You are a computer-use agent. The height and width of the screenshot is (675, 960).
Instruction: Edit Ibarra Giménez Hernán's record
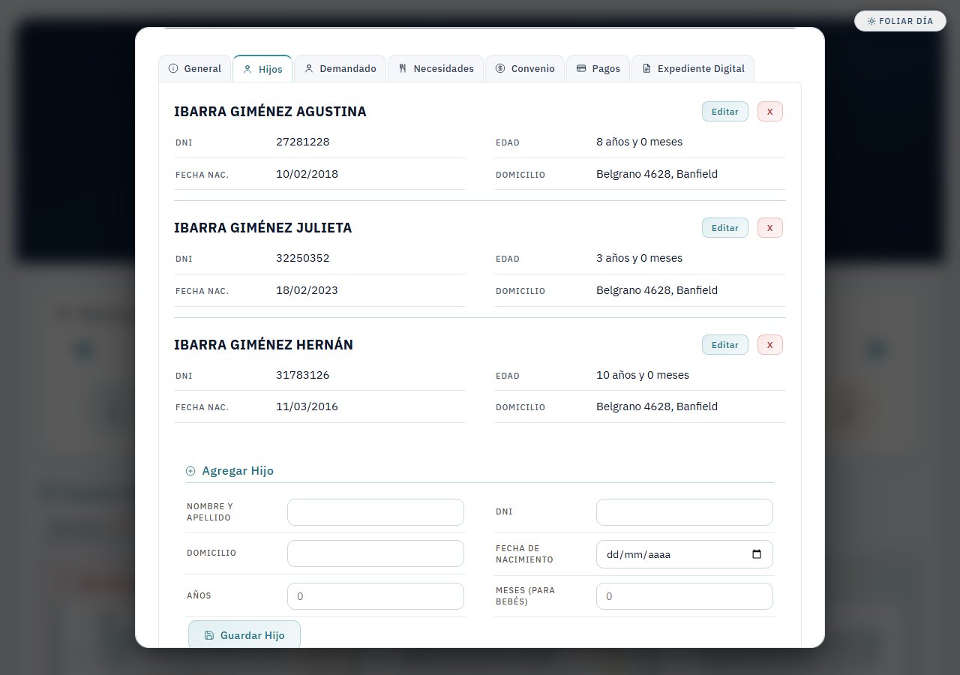coord(725,345)
